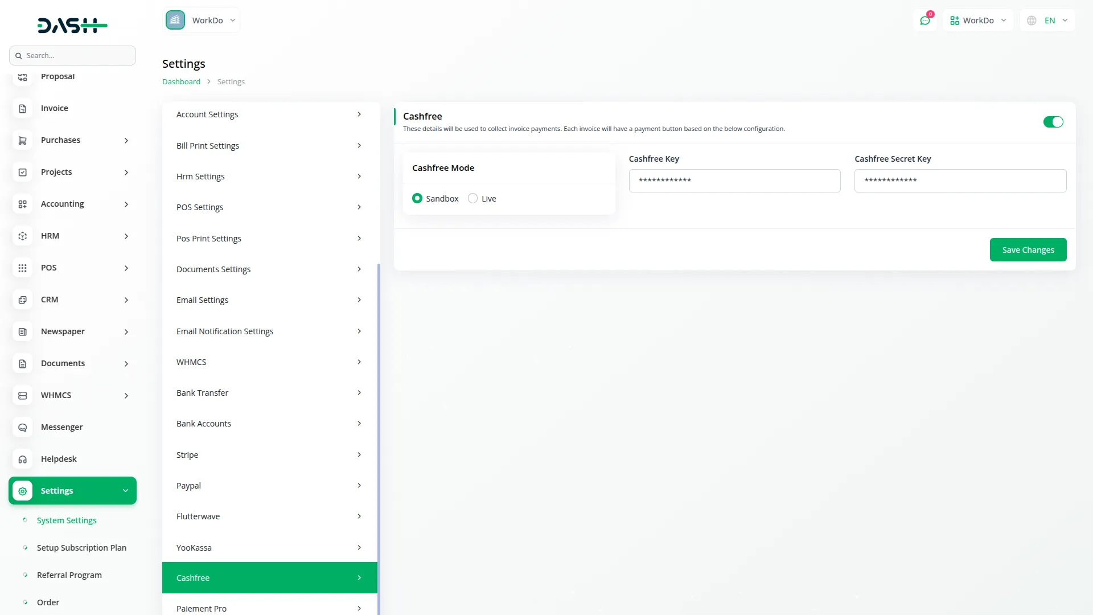The height and width of the screenshot is (615, 1093).
Task: Disable the Cashfree payment toggle
Action: [1053, 122]
